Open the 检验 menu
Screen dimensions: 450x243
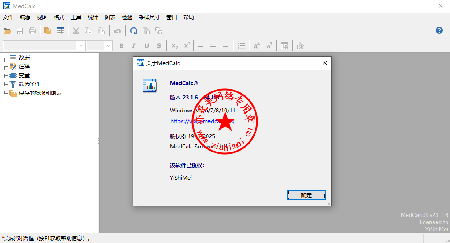click(x=127, y=17)
